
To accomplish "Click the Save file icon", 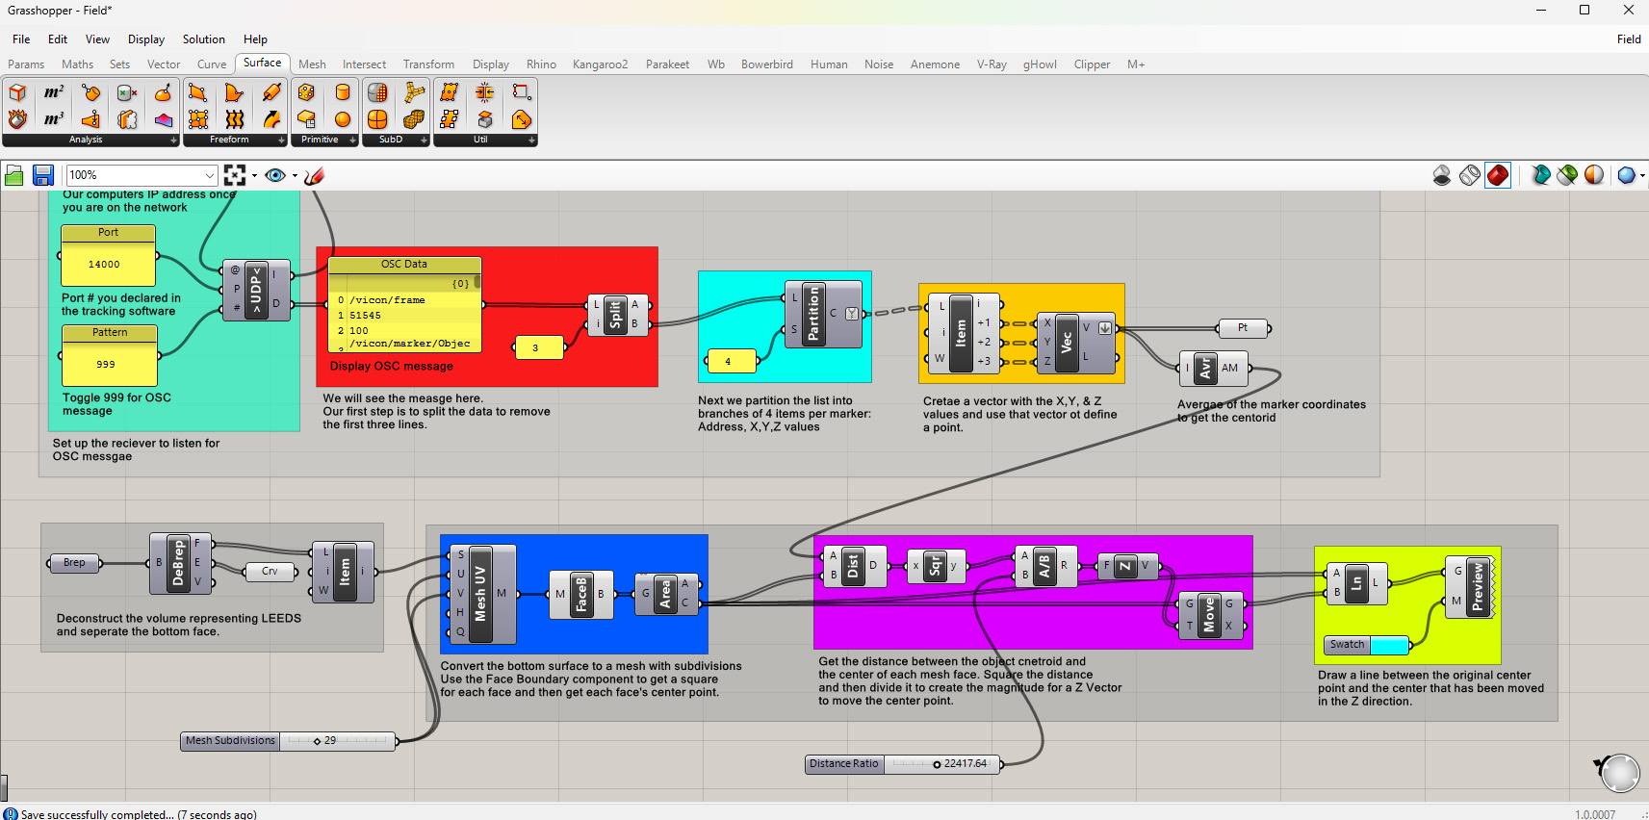I will [x=42, y=175].
